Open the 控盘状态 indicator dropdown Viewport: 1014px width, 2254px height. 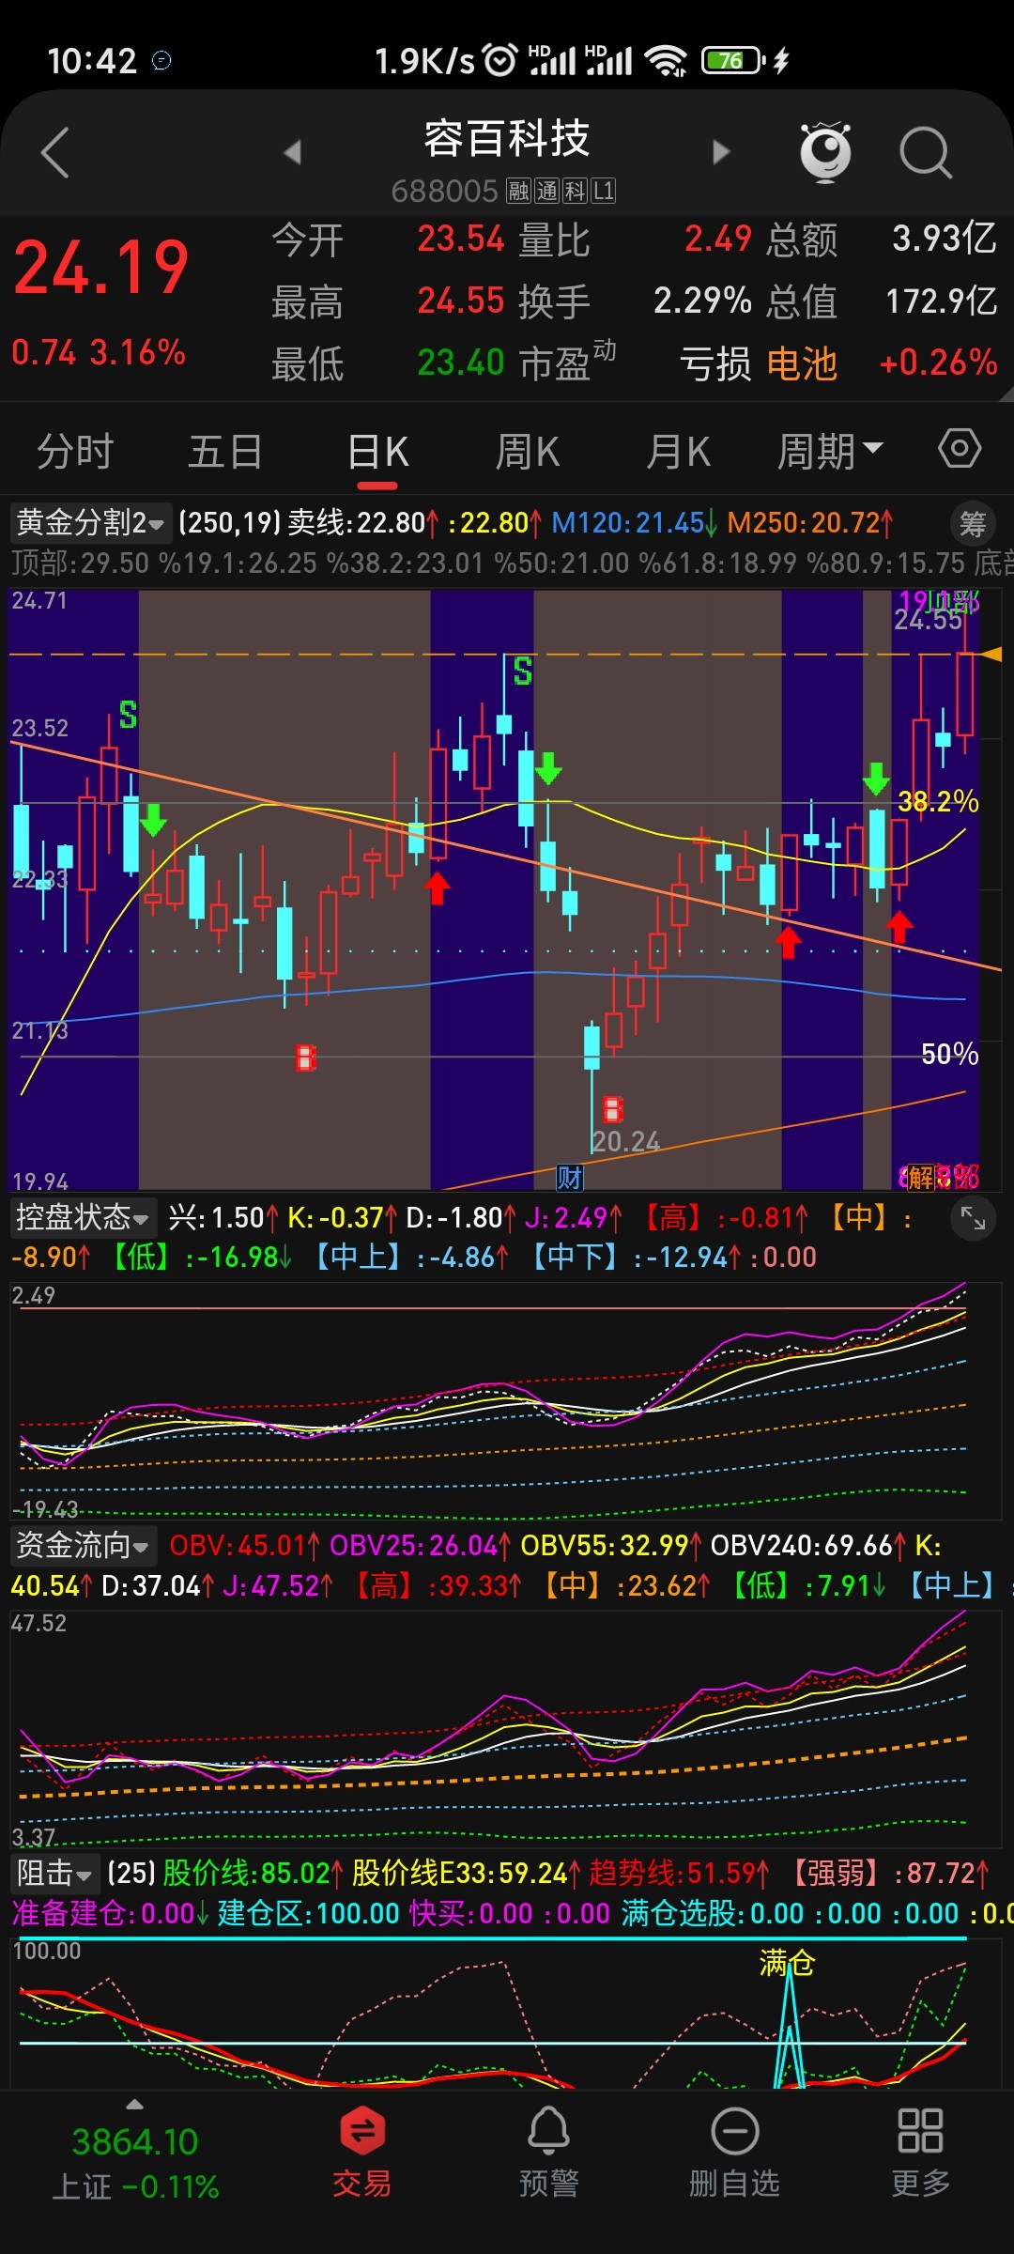tap(82, 1218)
